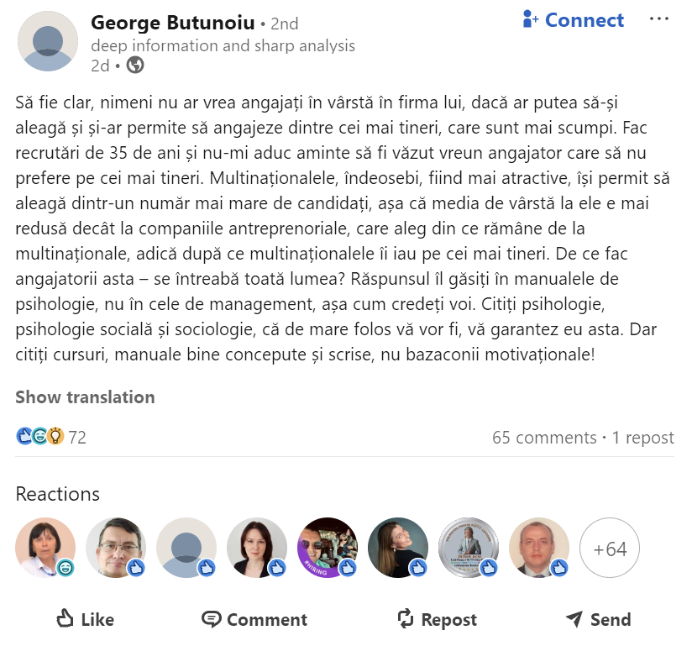Click the thumbs-up Like icon
Viewport: 692px width, 646px height.
point(66,619)
